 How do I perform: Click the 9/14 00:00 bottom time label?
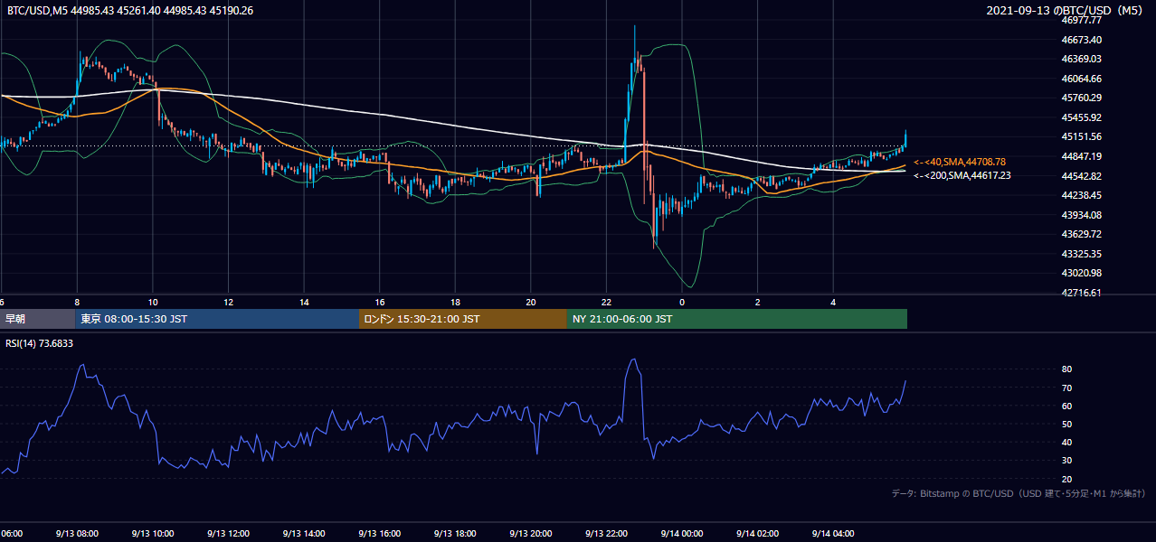682,534
